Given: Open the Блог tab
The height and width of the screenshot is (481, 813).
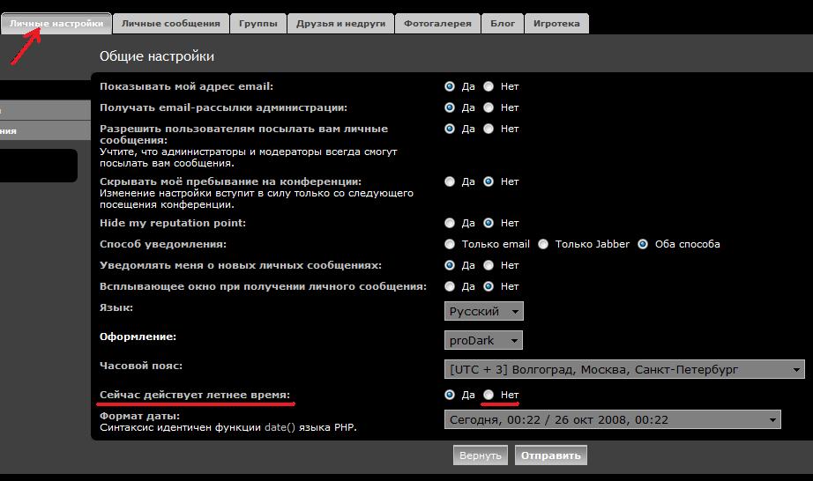Looking at the screenshot, I should (503, 24).
